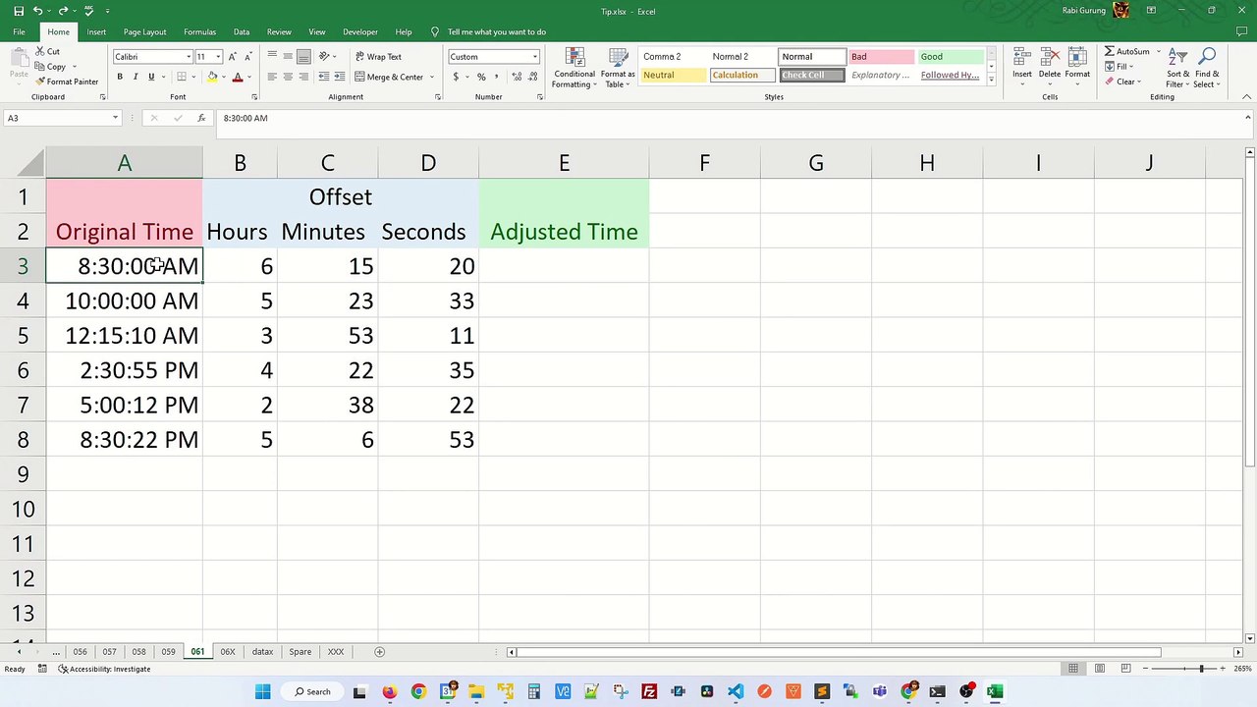Open the Insert ribbon tab
This screenshot has width=1257, height=707.
point(96,31)
